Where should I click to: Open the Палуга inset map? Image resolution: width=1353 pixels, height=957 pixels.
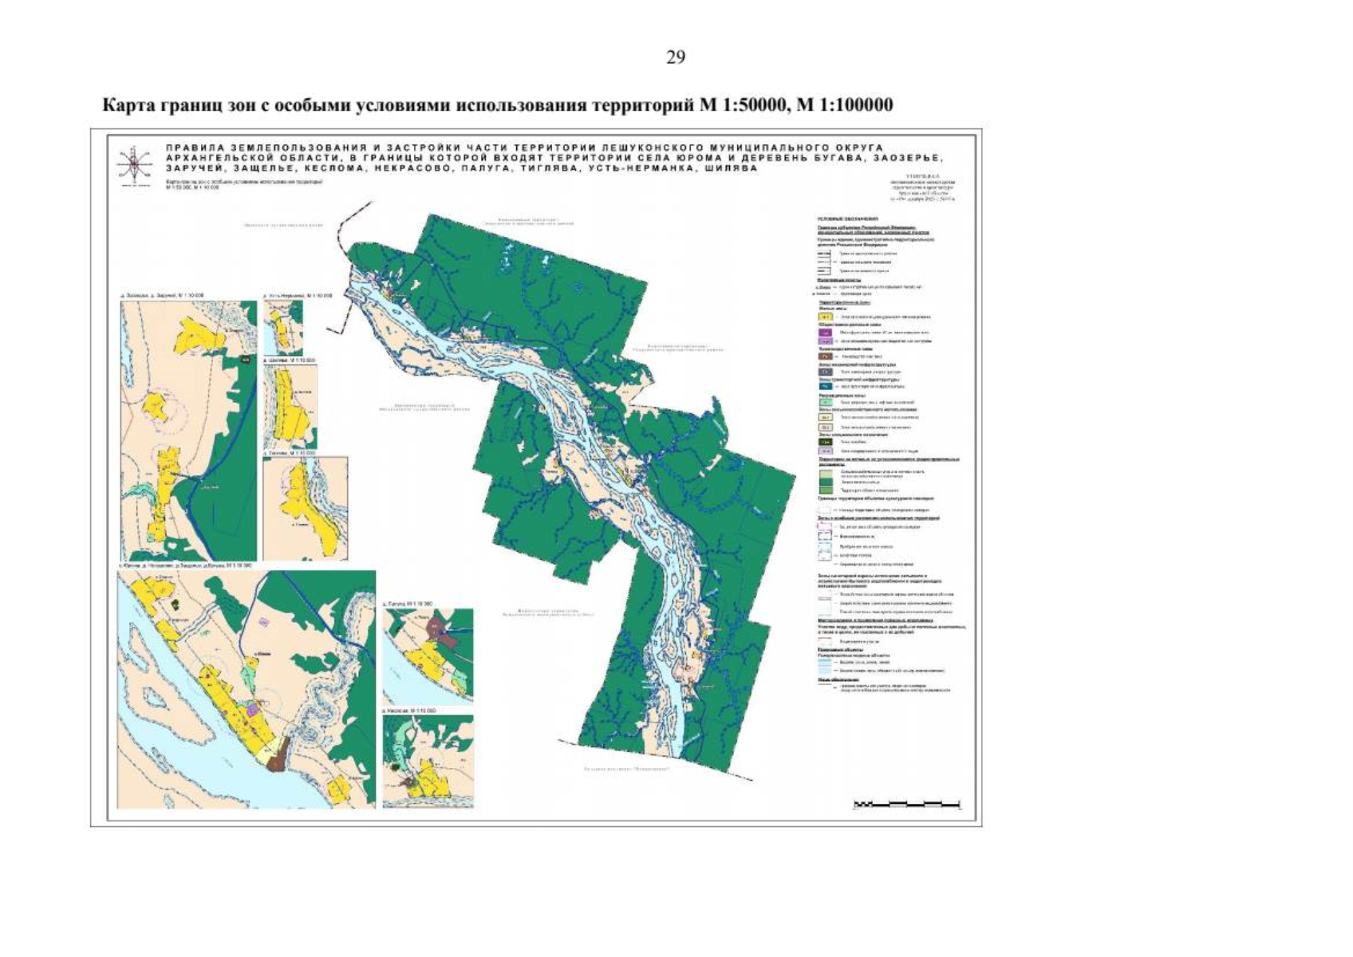point(428,656)
